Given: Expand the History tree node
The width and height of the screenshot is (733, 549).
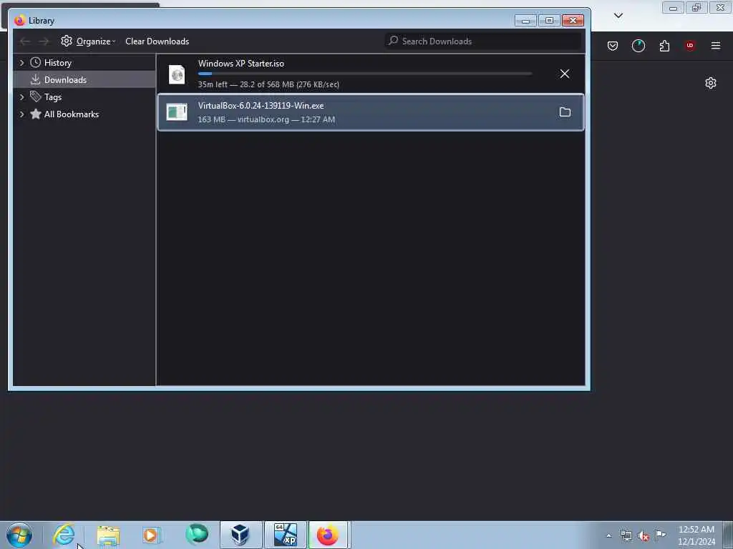Looking at the screenshot, I should tap(21, 63).
